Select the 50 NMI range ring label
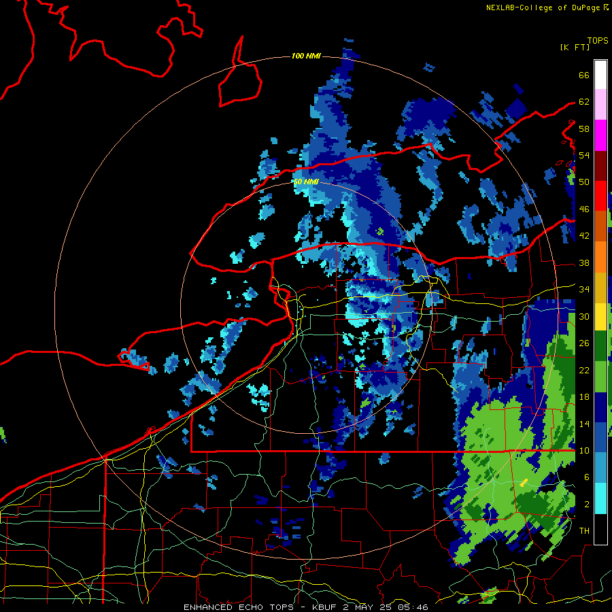The width and height of the screenshot is (612, 612). click(306, 182)
